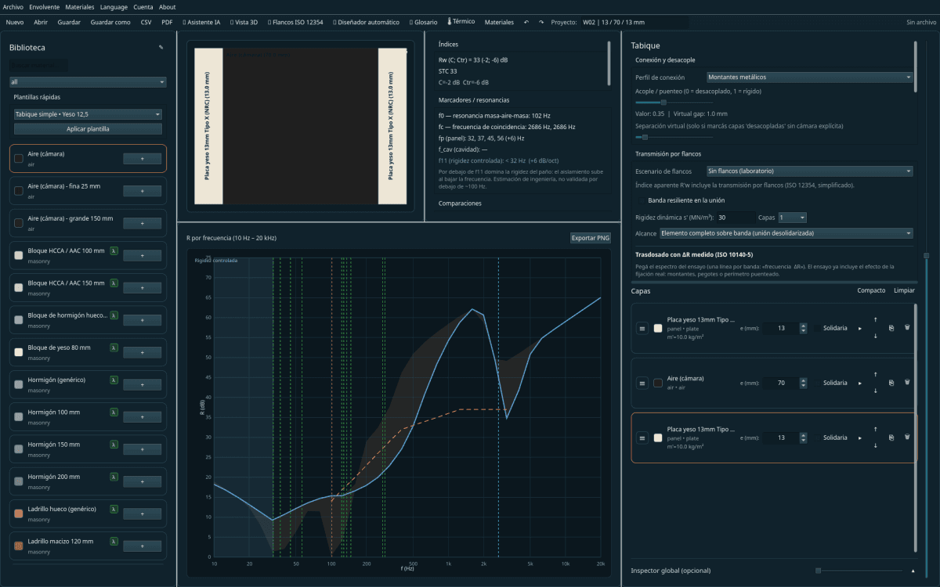Image resolution: width=940 pixels, height=587 pixels.
Task: Open the Language menu
Action: click(114, 6)
